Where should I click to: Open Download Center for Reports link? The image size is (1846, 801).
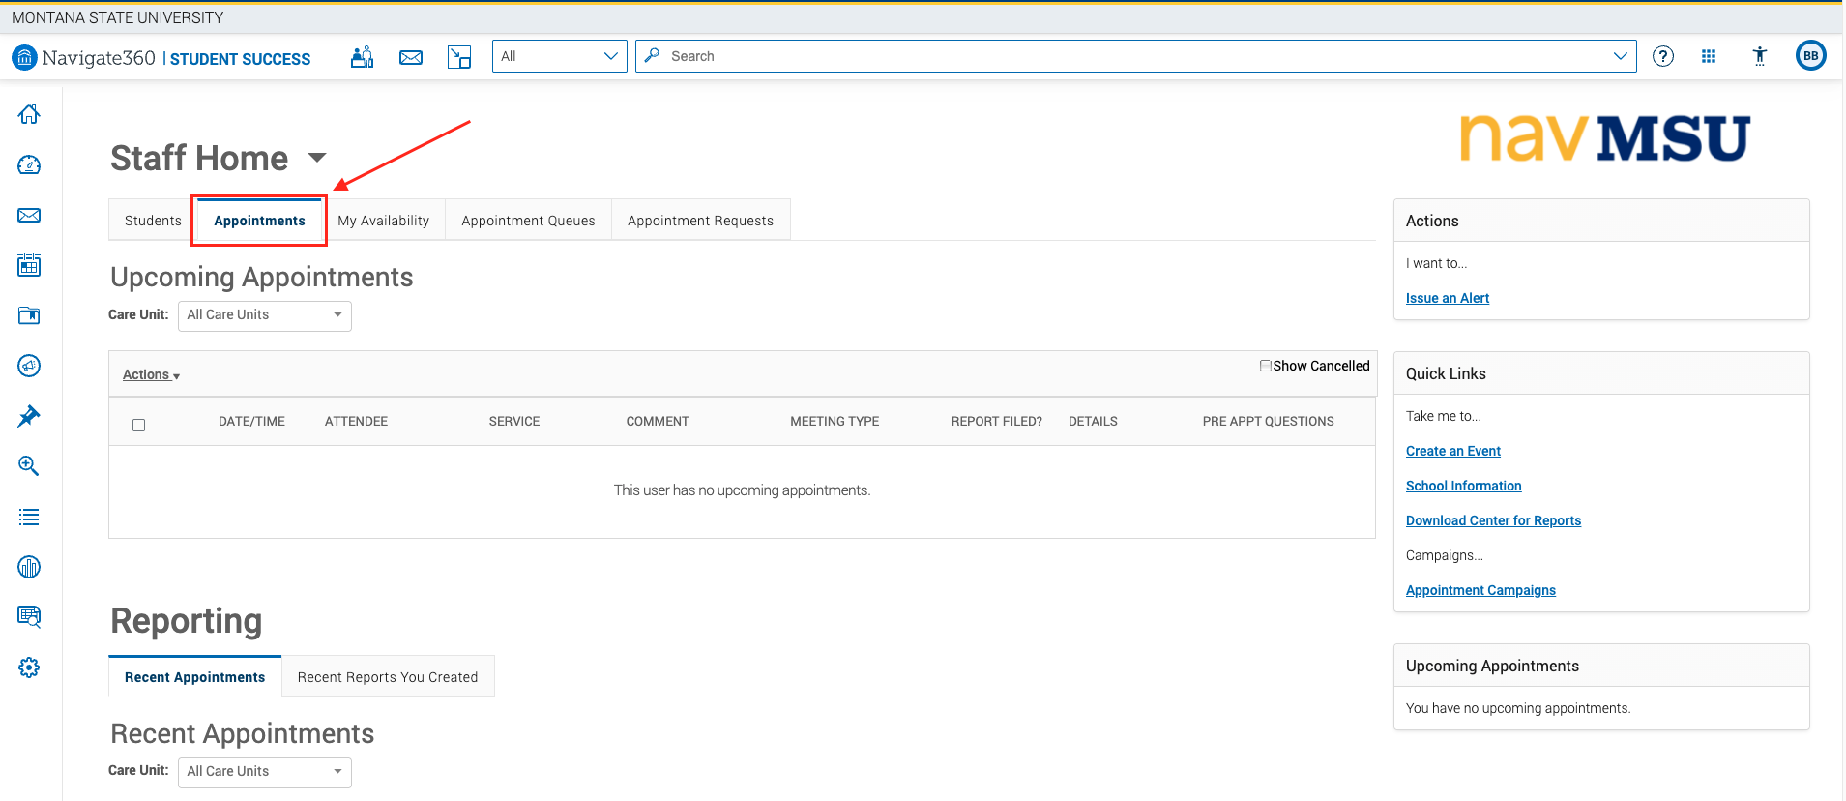point(1493,520)
